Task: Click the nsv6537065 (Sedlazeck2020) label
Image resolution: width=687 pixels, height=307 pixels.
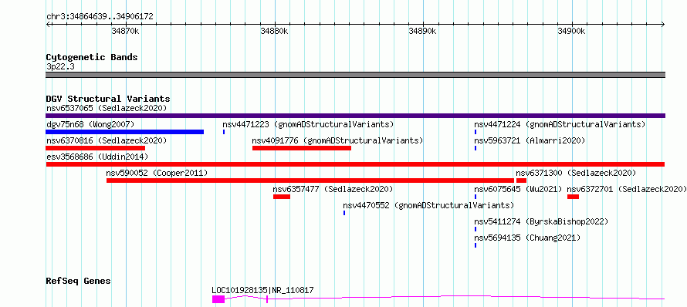Action: click(x=107, y=108)
